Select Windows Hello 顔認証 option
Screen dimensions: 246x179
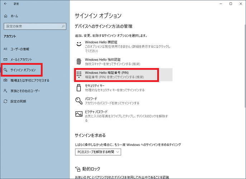(x=123, y=47)
